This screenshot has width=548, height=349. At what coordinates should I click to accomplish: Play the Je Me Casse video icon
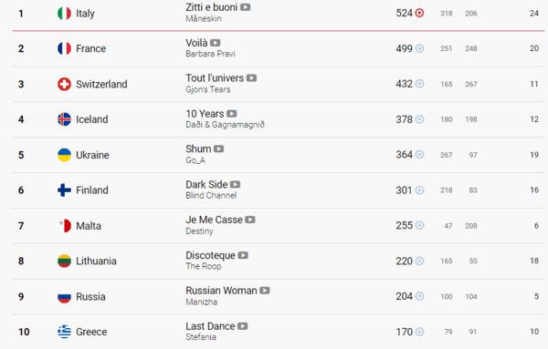click(250, 220)
